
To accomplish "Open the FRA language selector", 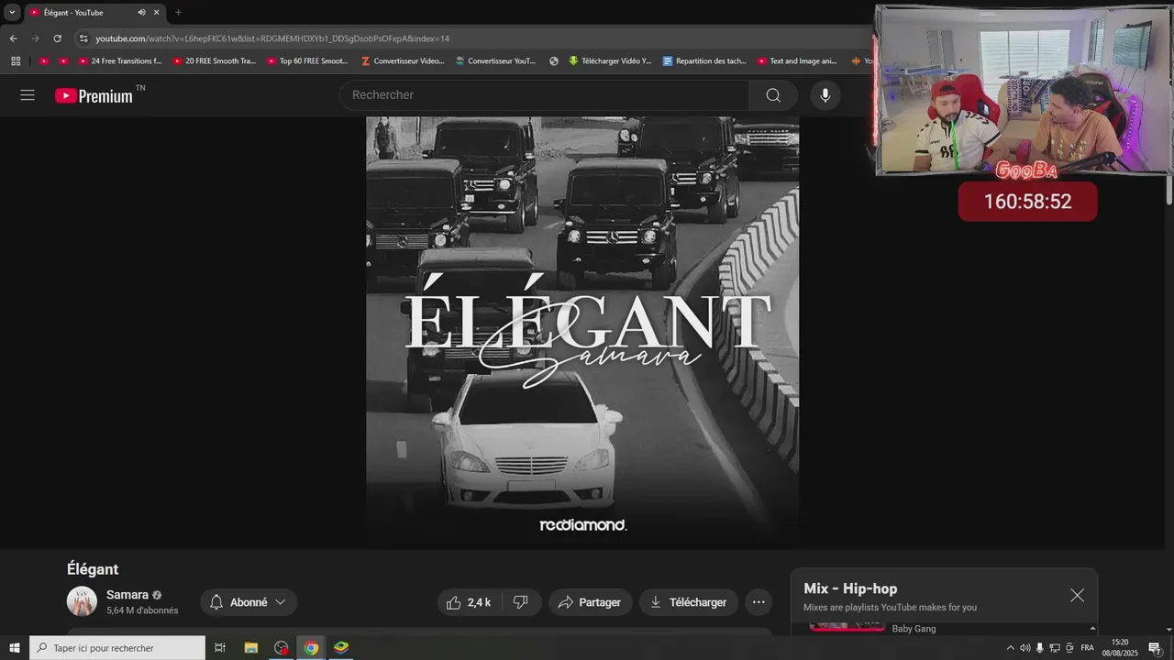I will tap(1087, 648).
